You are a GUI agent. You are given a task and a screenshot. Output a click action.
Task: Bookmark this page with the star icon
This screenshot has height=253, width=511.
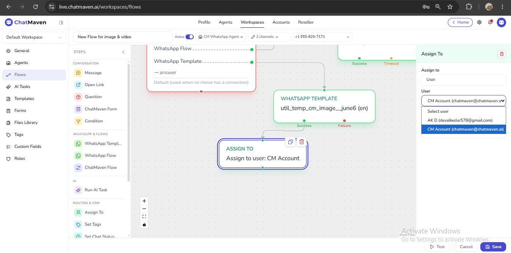click(x=450, y=7)
